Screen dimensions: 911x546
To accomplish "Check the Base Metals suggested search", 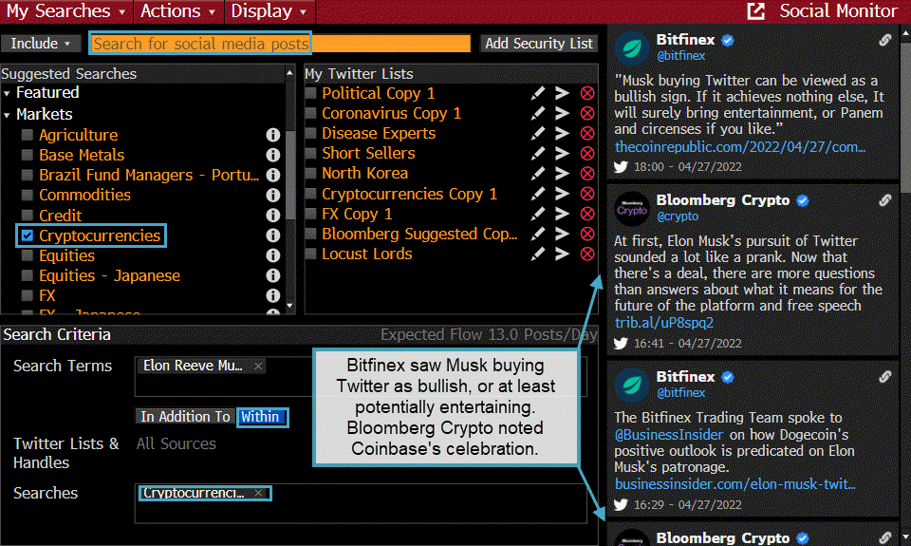I will (x=27, y=155).
